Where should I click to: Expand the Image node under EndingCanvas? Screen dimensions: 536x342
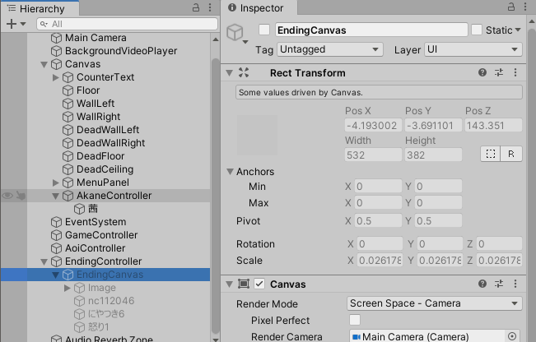(x=67, y=288)
